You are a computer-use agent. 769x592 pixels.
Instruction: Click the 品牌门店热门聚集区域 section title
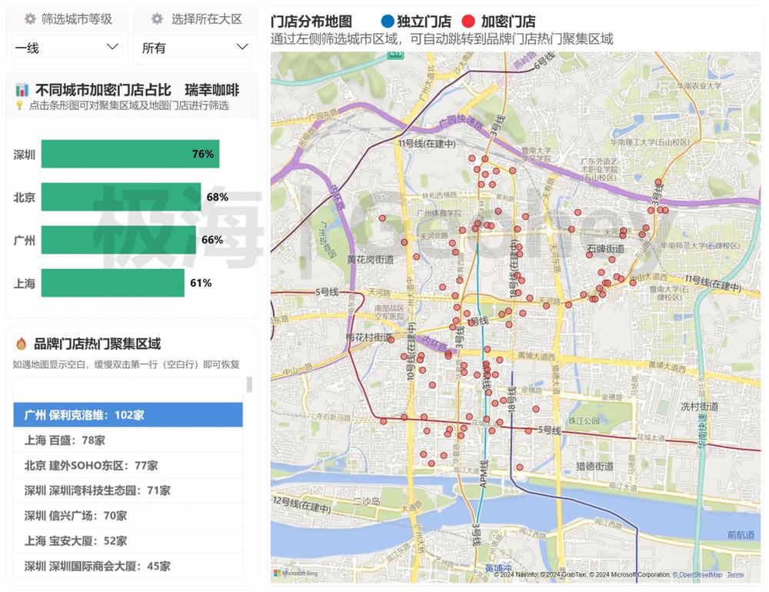pos(97,344)
